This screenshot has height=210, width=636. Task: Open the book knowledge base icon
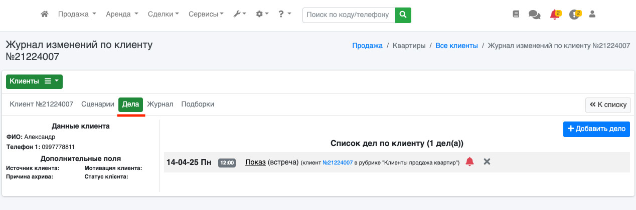pyautogui.click(x=516, y=14)
